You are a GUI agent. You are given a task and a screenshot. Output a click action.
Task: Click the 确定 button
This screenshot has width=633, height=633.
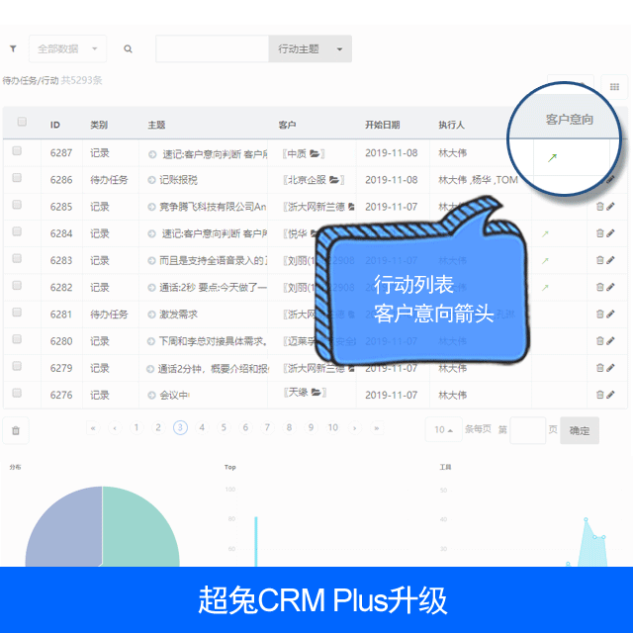[580, 430]
